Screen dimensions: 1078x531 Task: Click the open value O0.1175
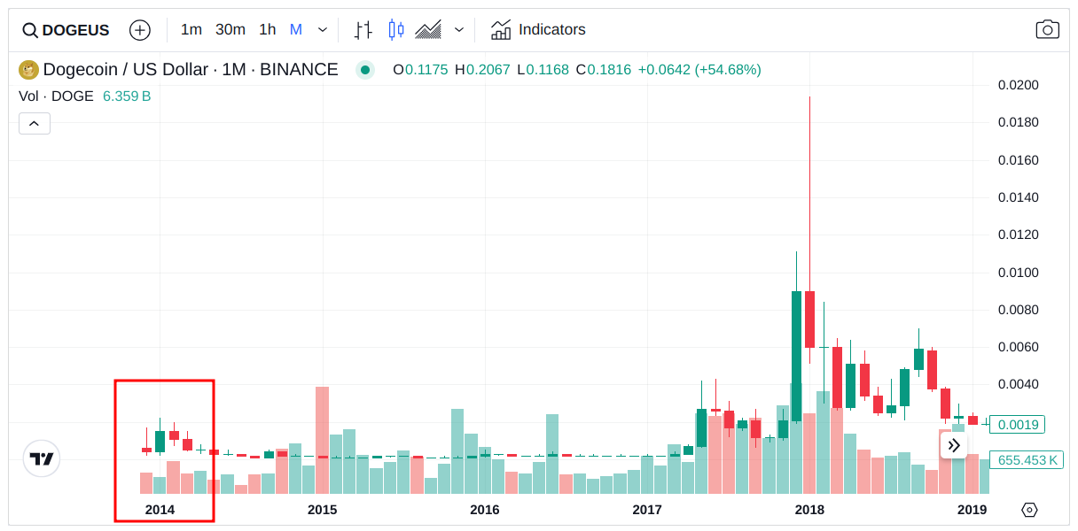click(x=420, y=70)
